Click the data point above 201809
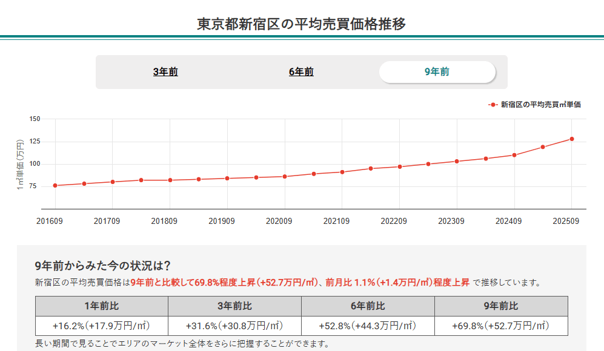 [x=170, y=180]
